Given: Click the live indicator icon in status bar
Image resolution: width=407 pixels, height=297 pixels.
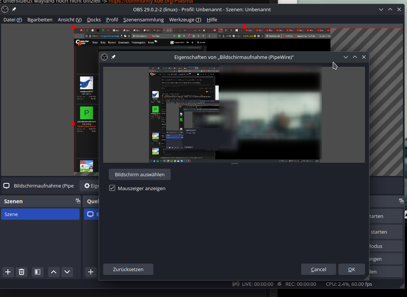Looking at the screenshot, I should coord(236,284).
